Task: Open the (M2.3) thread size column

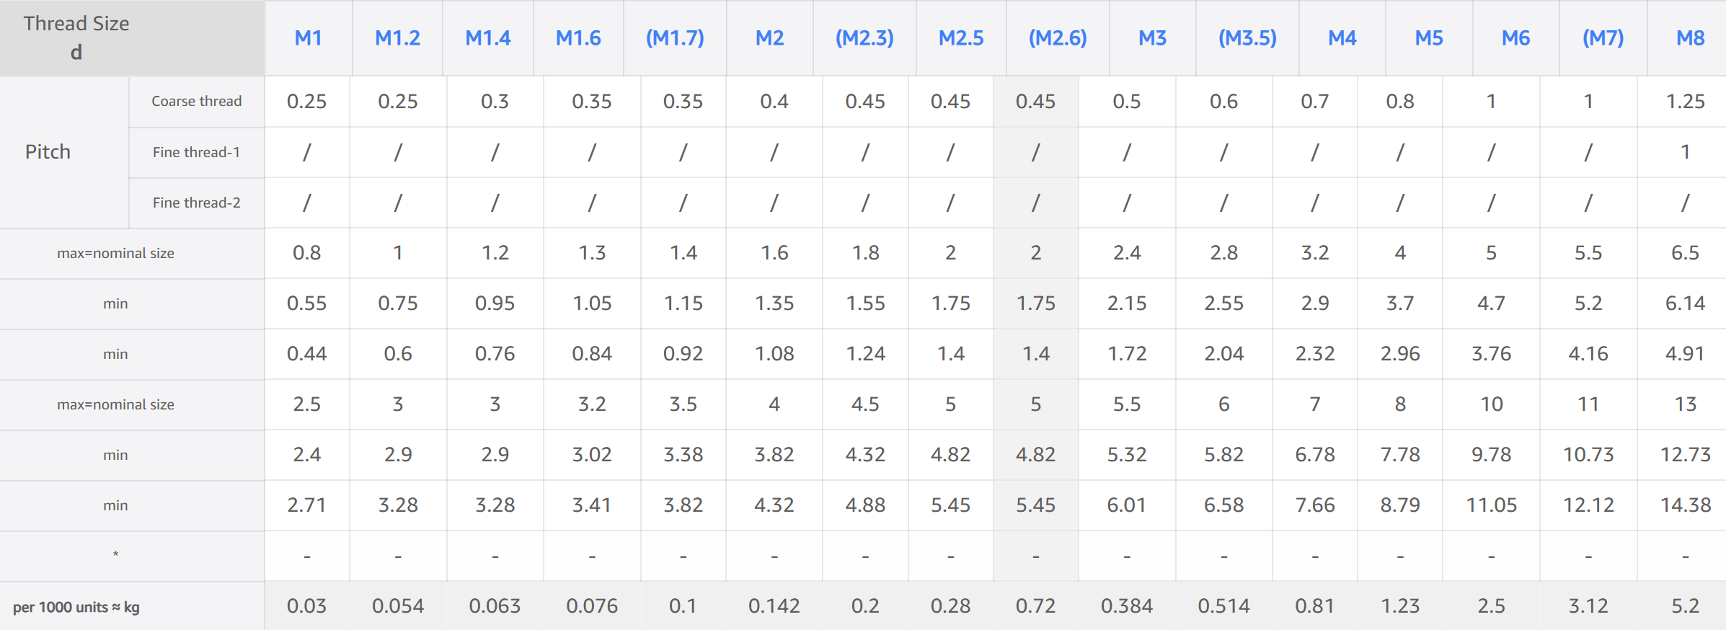Action: pos(864,38)
